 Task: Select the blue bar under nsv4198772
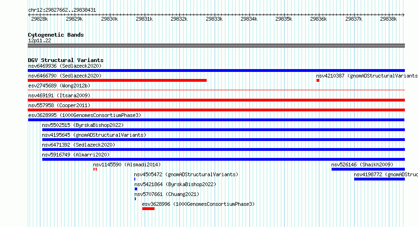379,179
